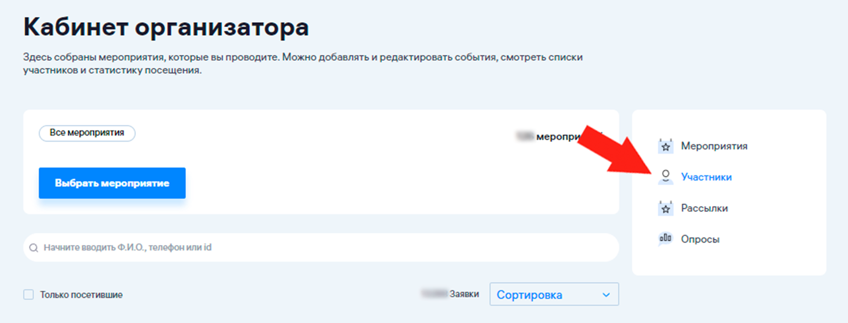The width and height of the screenshot is (848, 323).
Task: Click the Только посетившие checkbox label text
Action: pyautogui.click(x=81, y=295)
